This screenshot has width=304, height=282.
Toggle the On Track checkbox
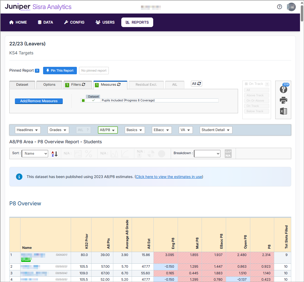pos(246,84)
